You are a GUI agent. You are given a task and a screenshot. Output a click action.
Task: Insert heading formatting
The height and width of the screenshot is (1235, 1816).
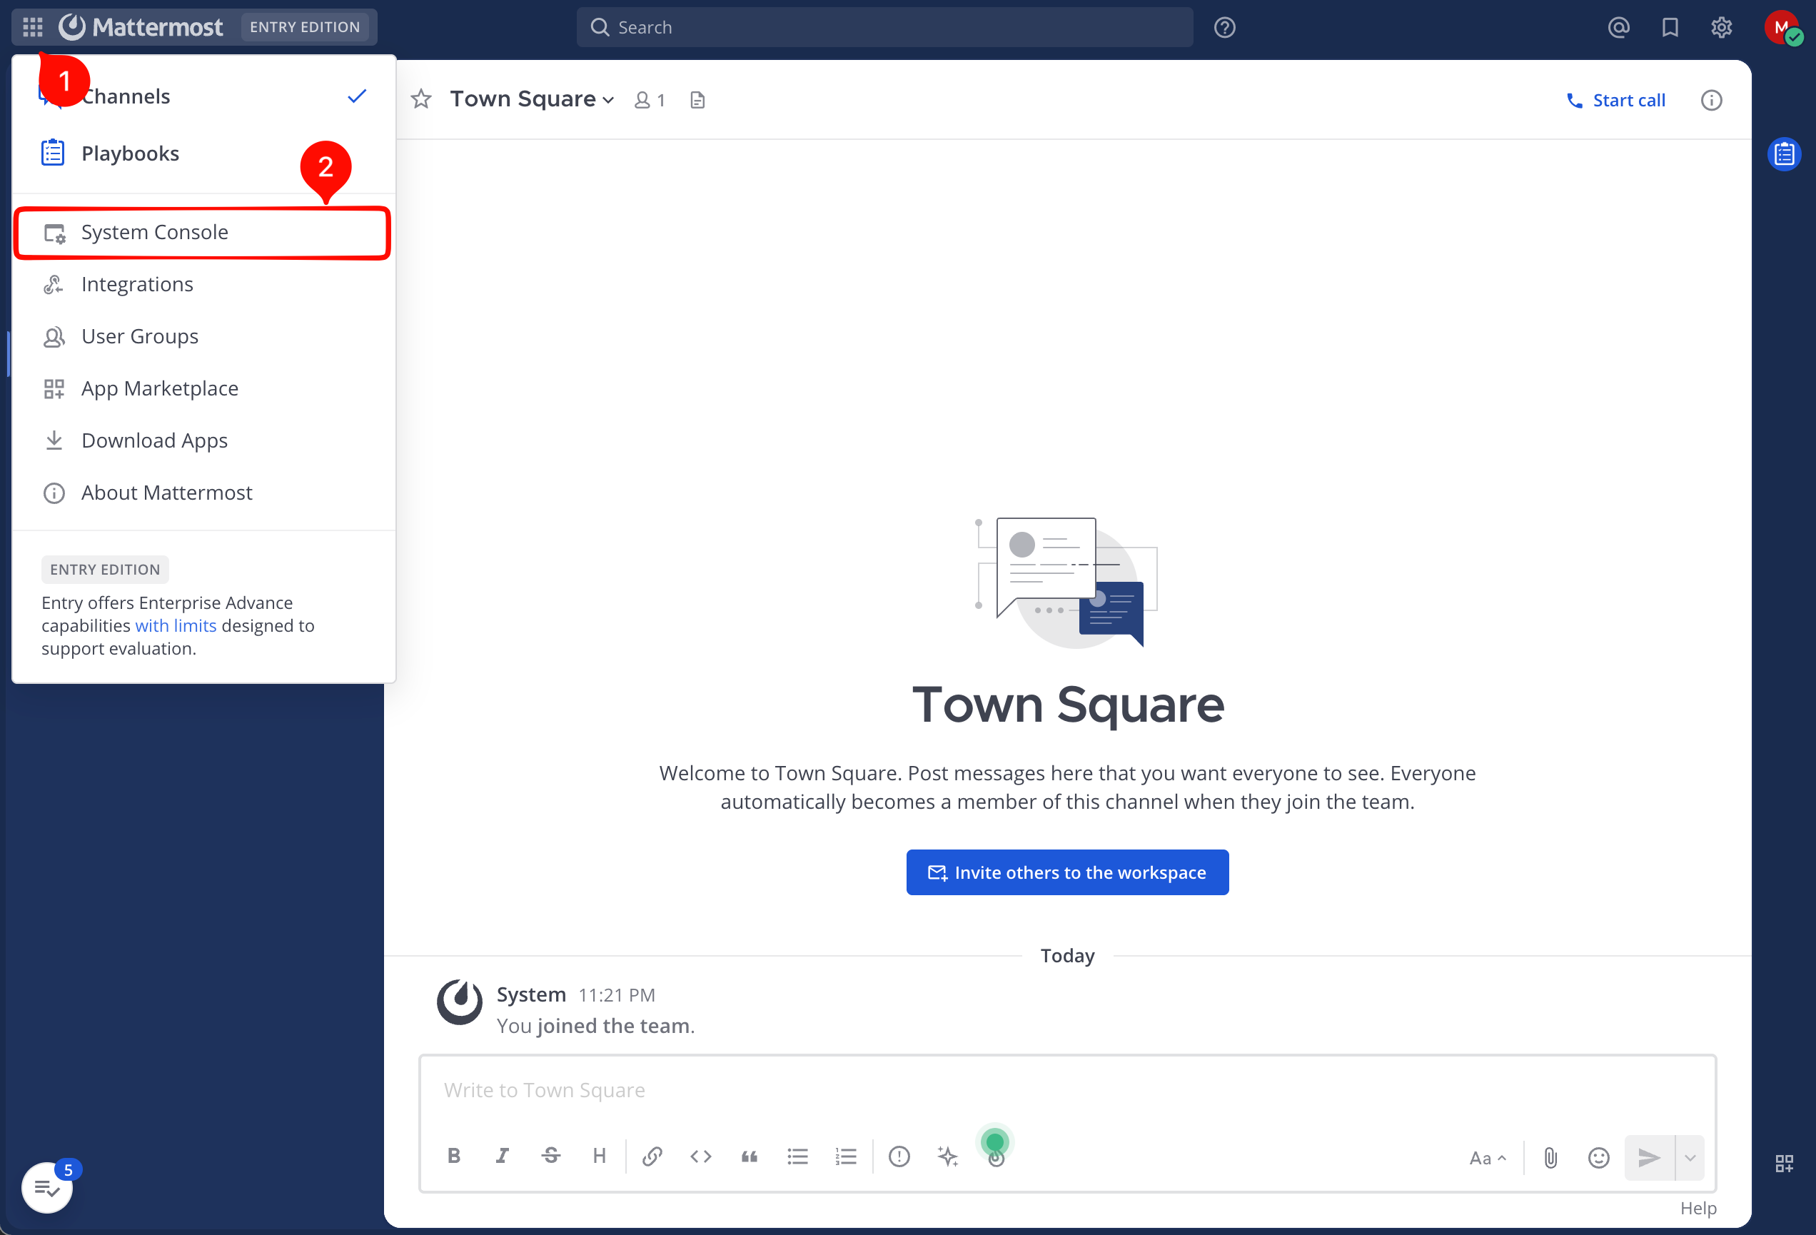click(x=600, y=1156)
